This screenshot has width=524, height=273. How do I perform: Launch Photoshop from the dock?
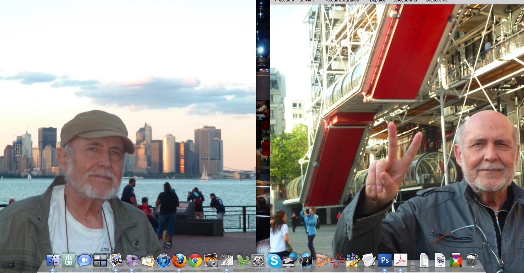point(385,261)
